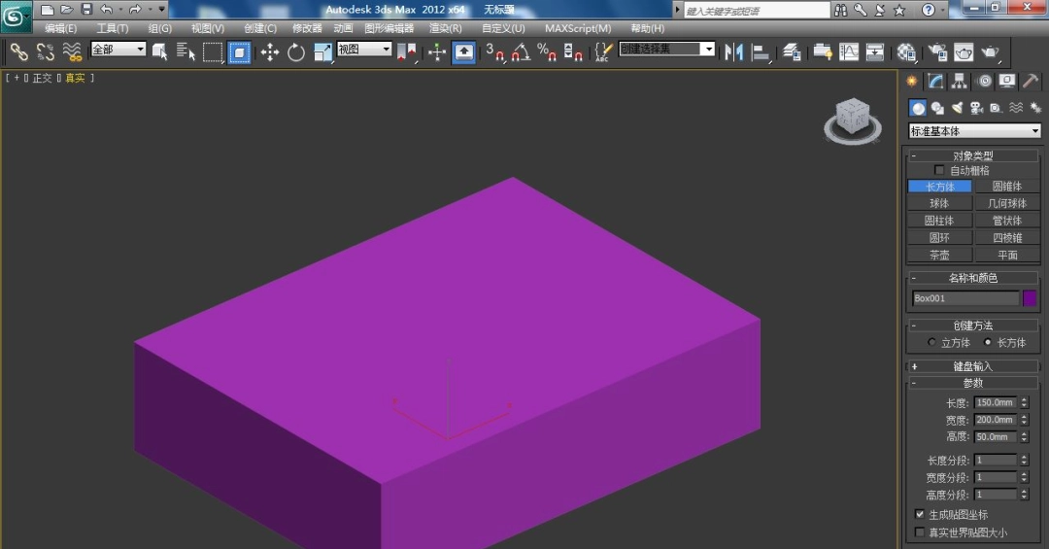Select the Link (chain) tool
The height and width of the screenshot is (549, 1049).
pos(18,51)
